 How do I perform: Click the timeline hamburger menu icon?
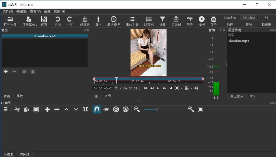[5, 109]
